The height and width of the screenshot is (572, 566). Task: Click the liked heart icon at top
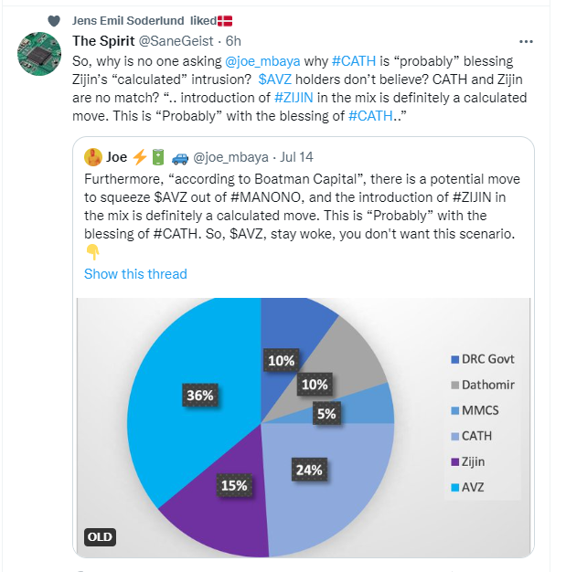54,21
